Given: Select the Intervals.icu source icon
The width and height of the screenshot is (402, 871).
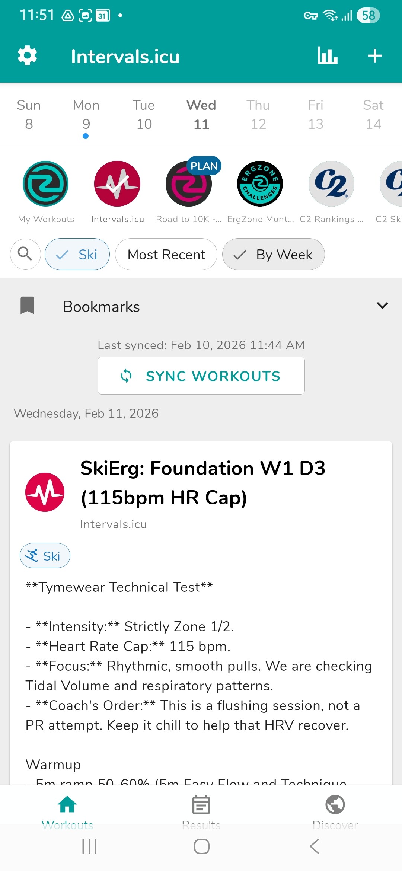Looking at the screenshot, I should pyautogui.click(x=117, y=184).
